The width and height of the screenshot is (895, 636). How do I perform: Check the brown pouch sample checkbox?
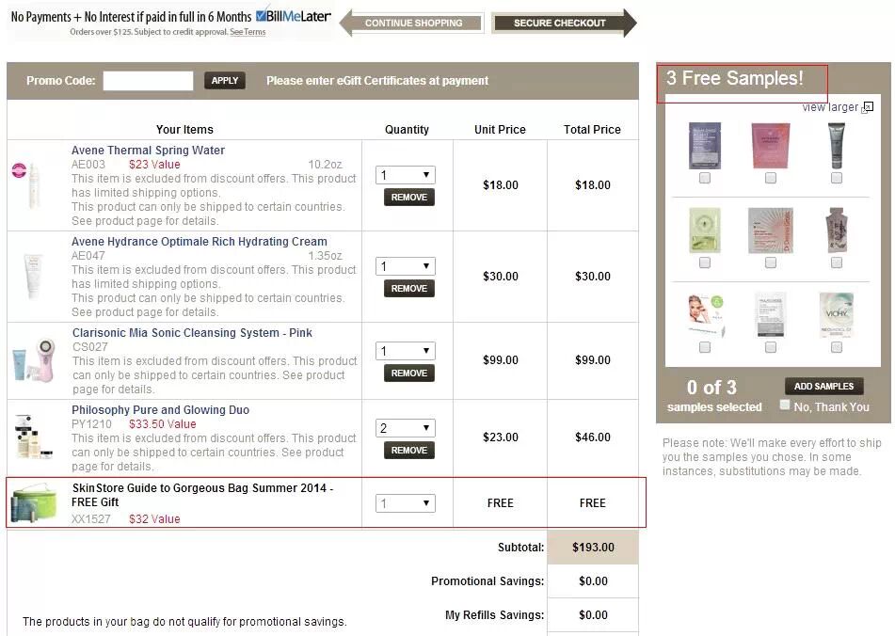tap(837, 262)
